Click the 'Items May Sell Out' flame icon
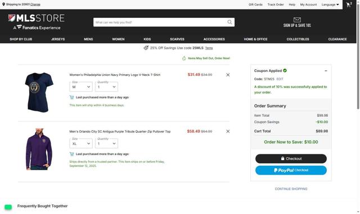This screenshot has width=360, height=214. pyautogui.click(x=184, y=58)
